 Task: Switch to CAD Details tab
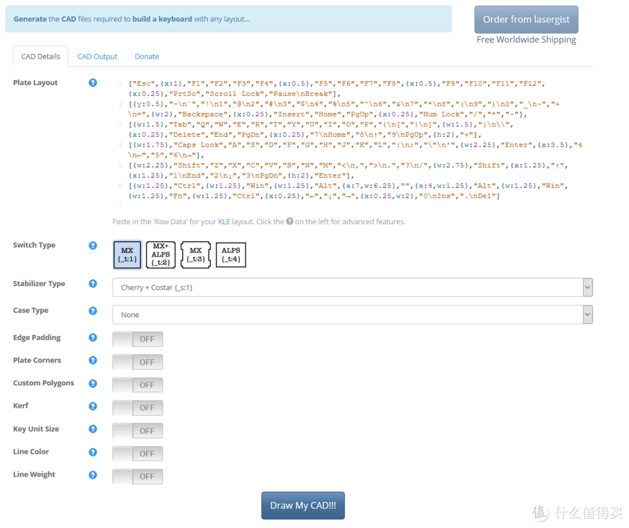click(41, 56)
